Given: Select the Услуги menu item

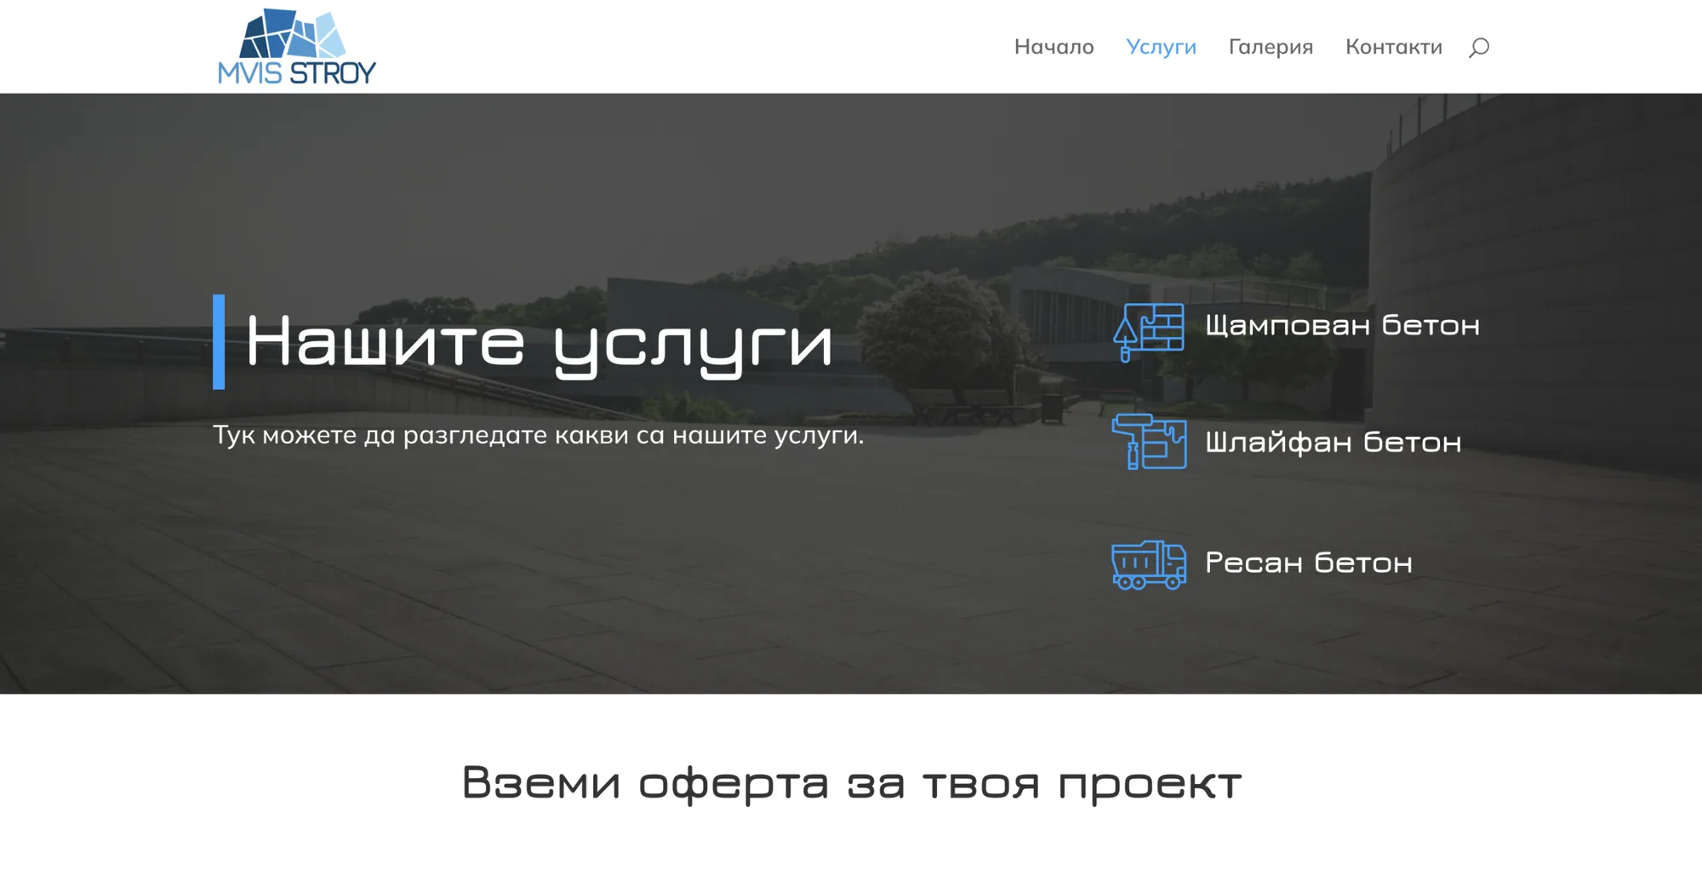Looking at the screenshot, I should tap(1161, 48).
